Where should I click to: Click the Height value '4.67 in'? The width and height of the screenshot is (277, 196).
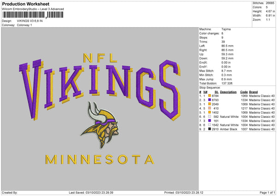pyautogui.click(x=270, y=11)
